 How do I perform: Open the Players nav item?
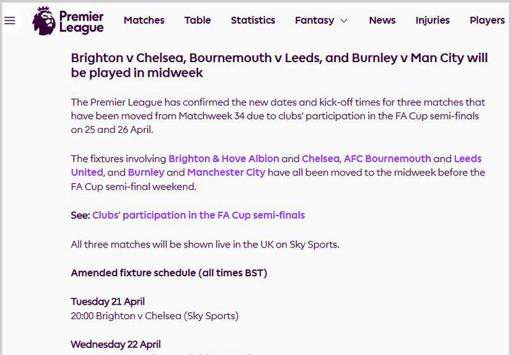[x=487, y=20]
